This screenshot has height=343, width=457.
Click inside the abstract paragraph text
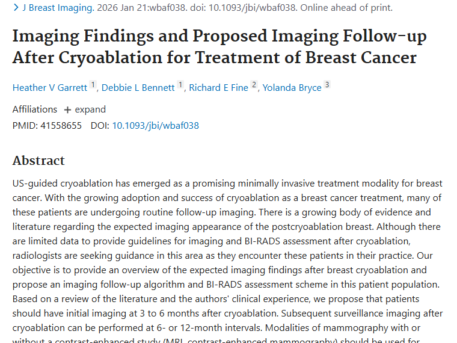coord(227,256)
